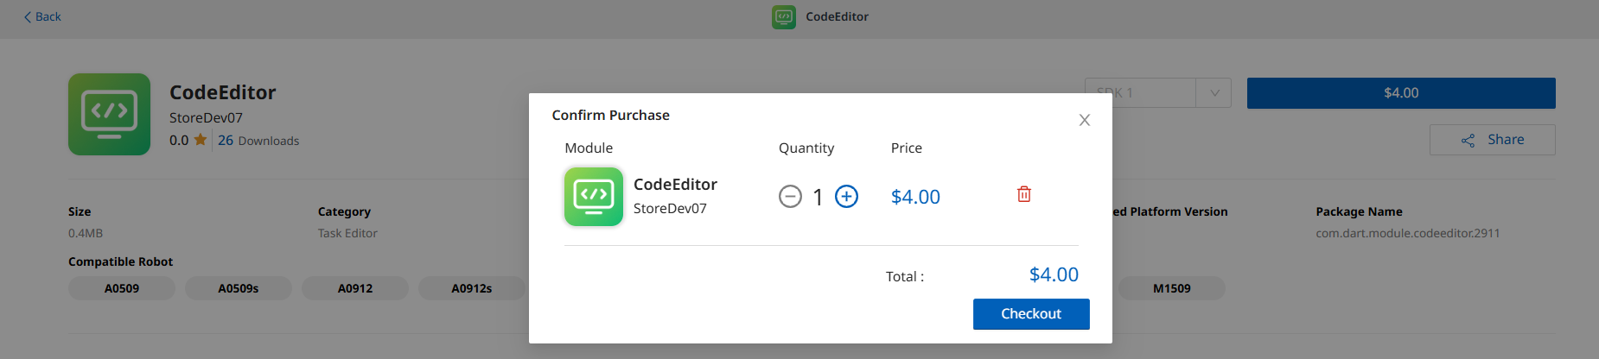Click the large CodeEditor app icon

point(109,114)
